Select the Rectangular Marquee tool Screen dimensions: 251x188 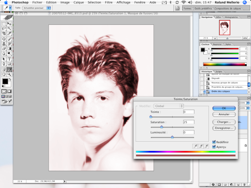pos(4,24)
